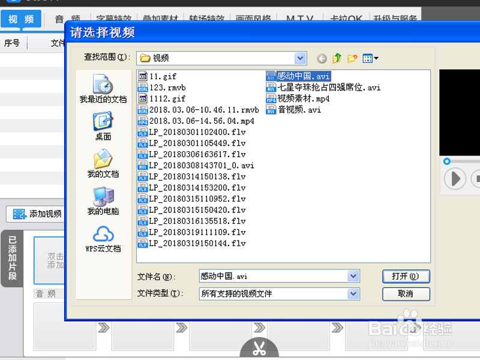Click the 打开 open button

[x=406, y=277]
